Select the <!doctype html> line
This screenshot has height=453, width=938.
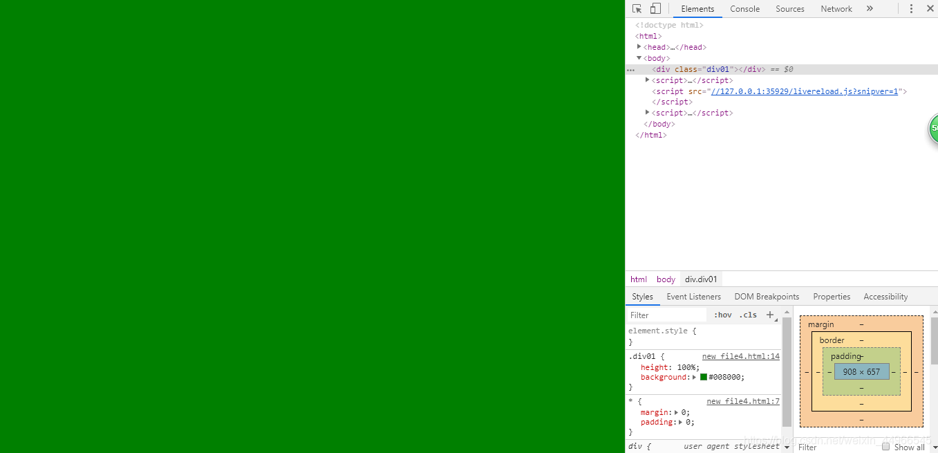pos(669,25)
